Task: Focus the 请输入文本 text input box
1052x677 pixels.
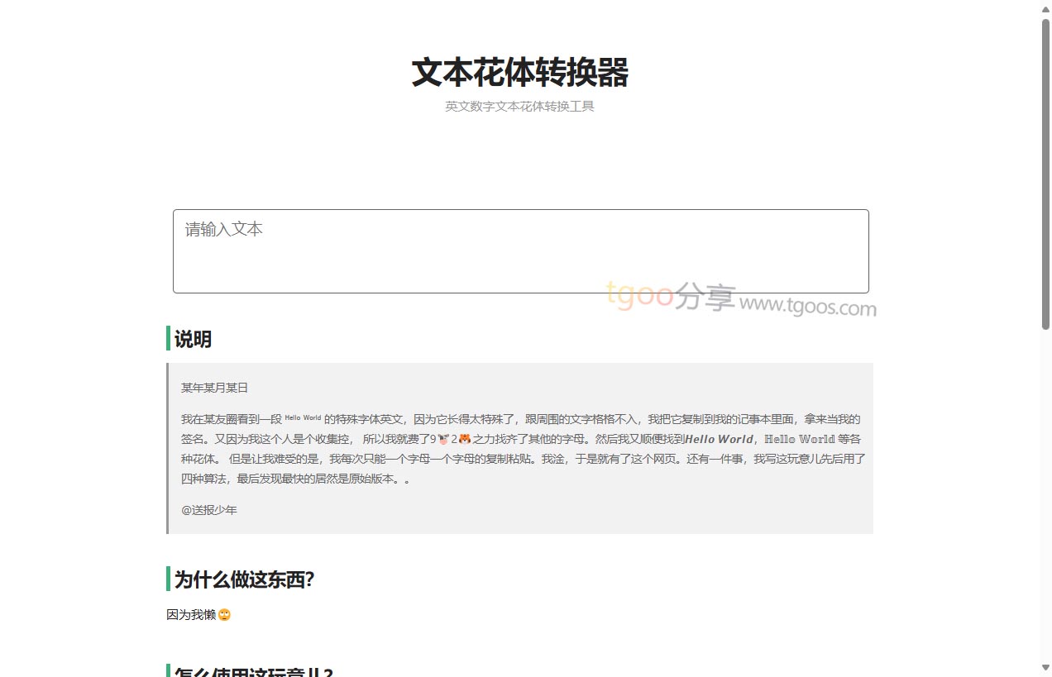Action: pyautogui.click(x=520, y=251)
